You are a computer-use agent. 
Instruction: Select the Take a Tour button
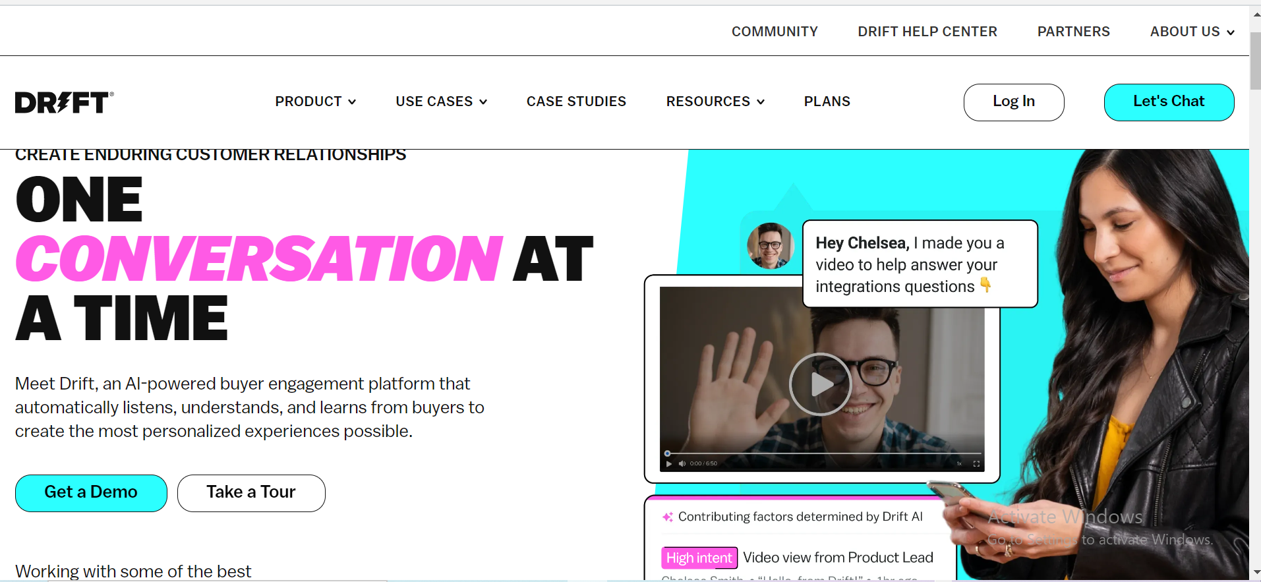(251, 493)
